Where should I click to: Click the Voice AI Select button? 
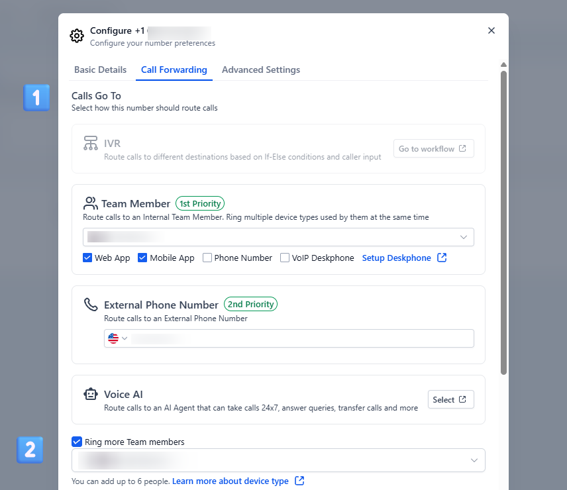(450, 399)
